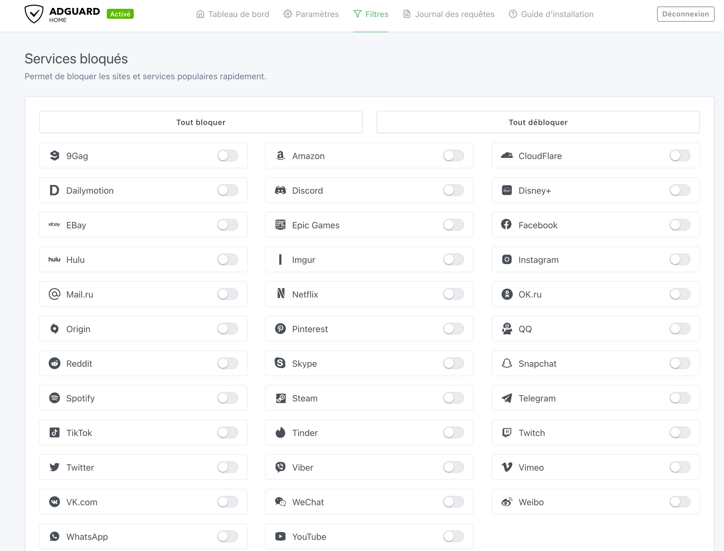
Task: Toggle the Imgur block switch
Action: pos(454,260)
